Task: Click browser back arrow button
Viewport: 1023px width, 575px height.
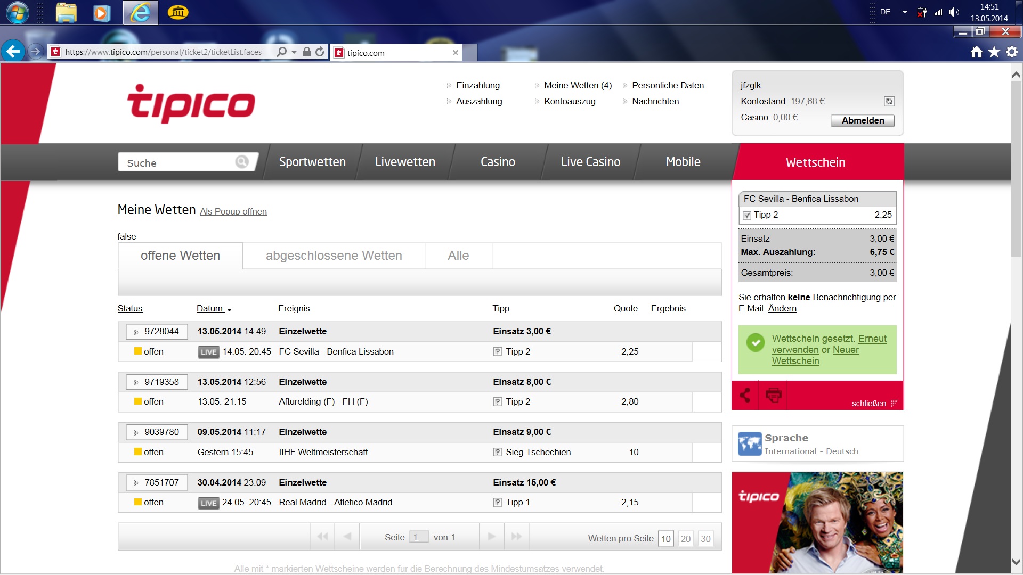Action: [x=13, y=52]
